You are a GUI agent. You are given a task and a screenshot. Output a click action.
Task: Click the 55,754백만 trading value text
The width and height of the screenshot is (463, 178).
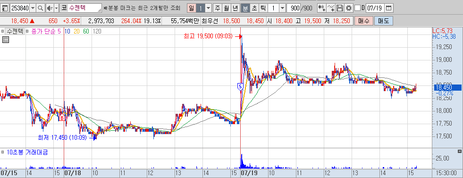(185, 21)
